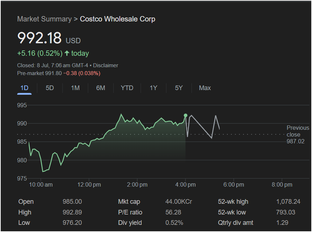Click the 8:00 pm axis label

tap(282, 185)
